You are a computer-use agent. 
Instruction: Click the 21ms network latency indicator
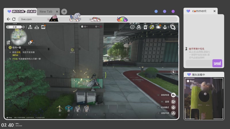[9, 118]
